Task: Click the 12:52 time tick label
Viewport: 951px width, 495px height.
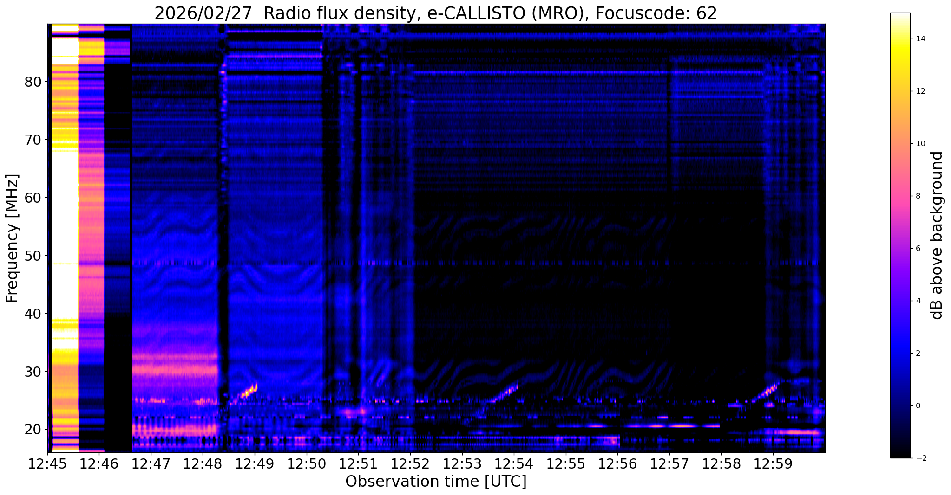Action: tap(410, 464)
